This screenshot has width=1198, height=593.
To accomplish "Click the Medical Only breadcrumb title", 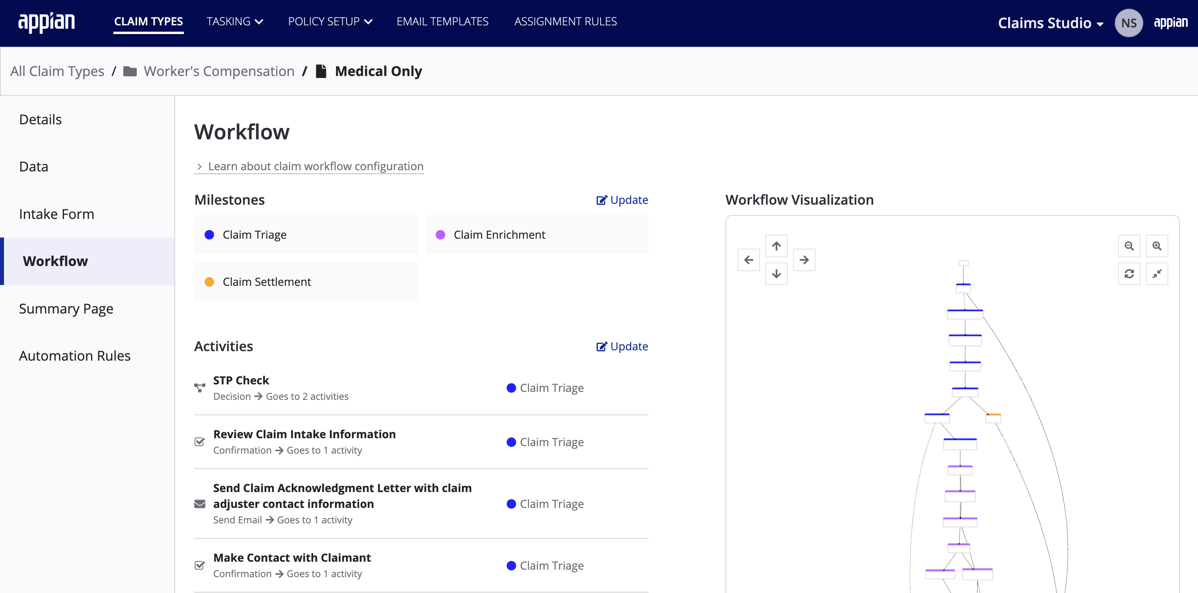I will pos(378,71).
